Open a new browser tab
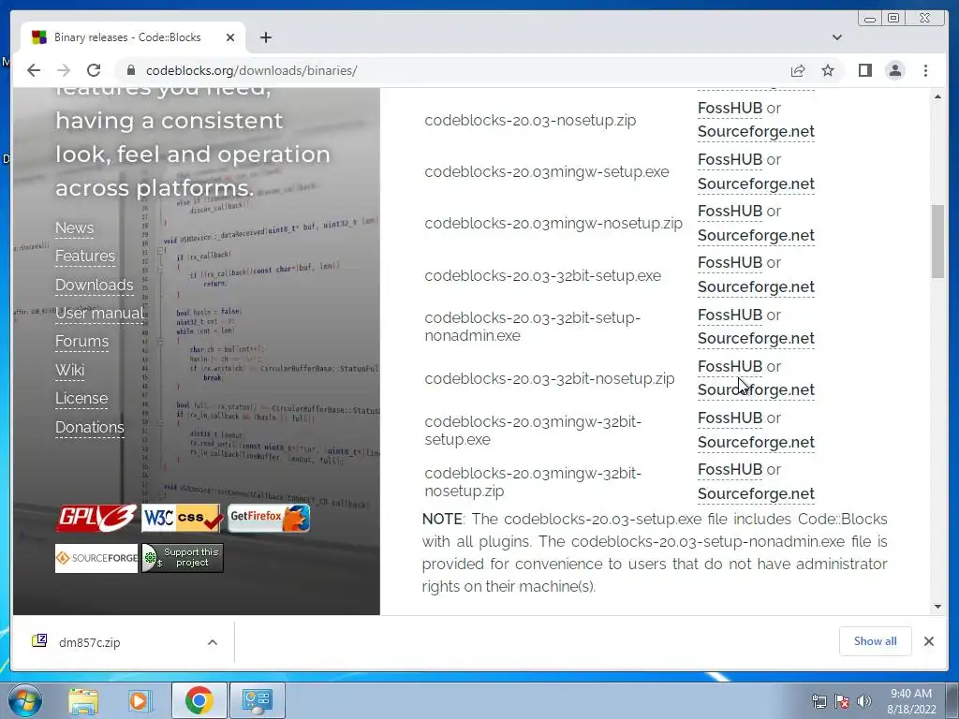The width and height of the screenshot is (959, 719). (265, 37)
